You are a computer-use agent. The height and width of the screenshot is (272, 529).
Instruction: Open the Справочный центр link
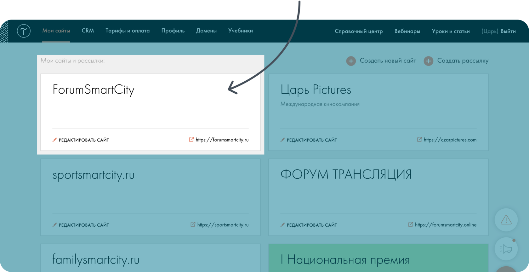pyautogui.click(x=359, y=31)
